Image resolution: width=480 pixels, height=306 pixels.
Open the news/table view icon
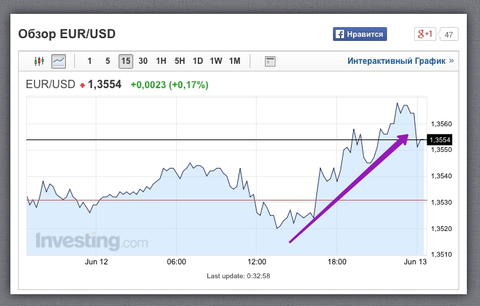(x=271, y=61)
